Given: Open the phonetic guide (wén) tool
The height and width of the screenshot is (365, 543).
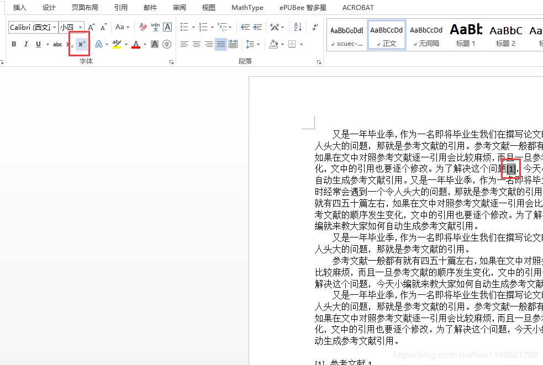Looking at the screenshot, I should [155, 27].
